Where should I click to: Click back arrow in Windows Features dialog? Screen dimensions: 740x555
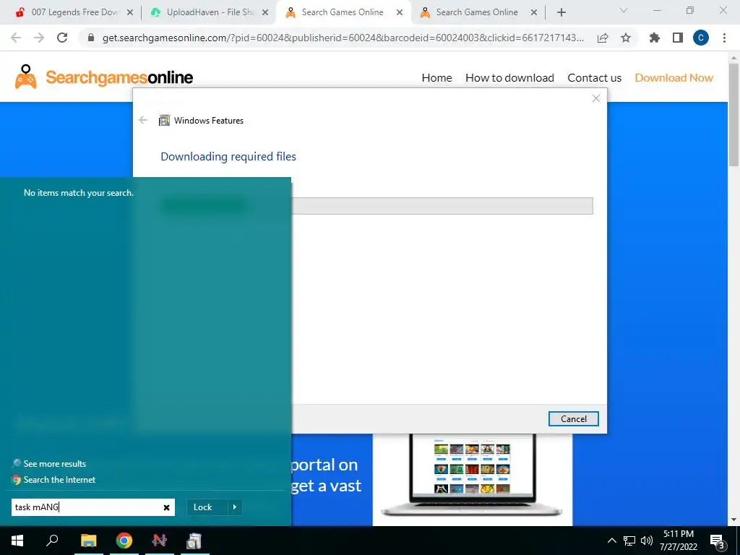[x=143, y=120]
